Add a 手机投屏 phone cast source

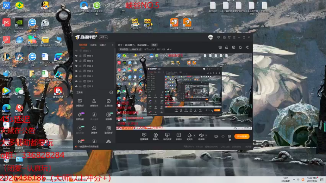point(167,137)
